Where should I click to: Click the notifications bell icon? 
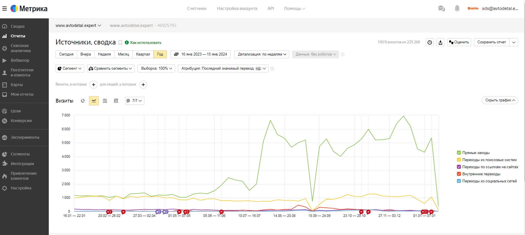coord(457,8)
